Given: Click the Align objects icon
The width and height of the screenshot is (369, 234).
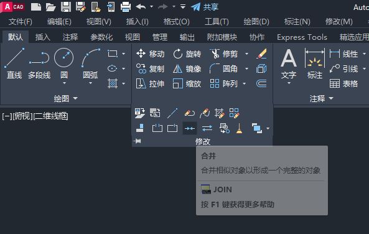Looking at the screenshot, I should click(x=140, y=128).
